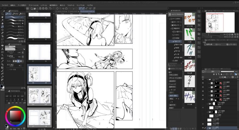Click the lock icon beside the brush stroke preview
The image size is (239, 130).
24,49
